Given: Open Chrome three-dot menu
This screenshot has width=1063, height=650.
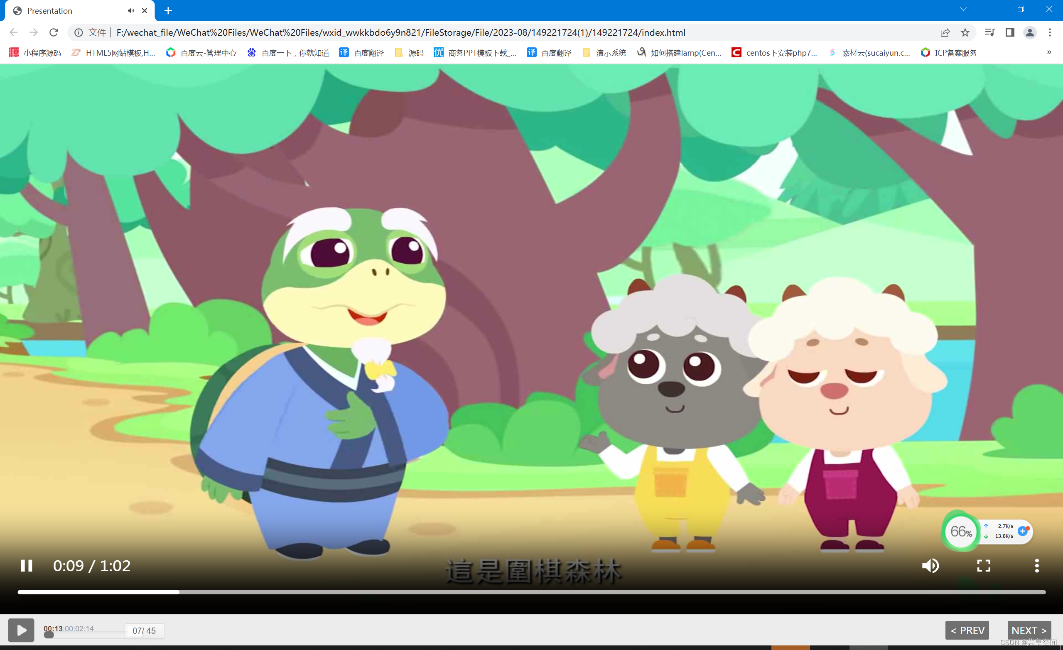Looking at the screenshot, I should click(x=1050, y=32).
